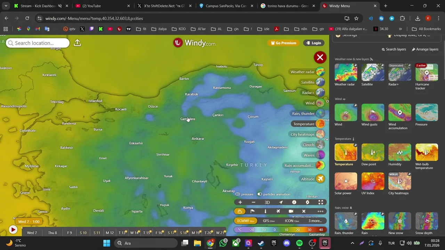Close the Windy menu with the red X
This screenshot has height=250, width=445.
pyautogui.click(x=320, y=57)
